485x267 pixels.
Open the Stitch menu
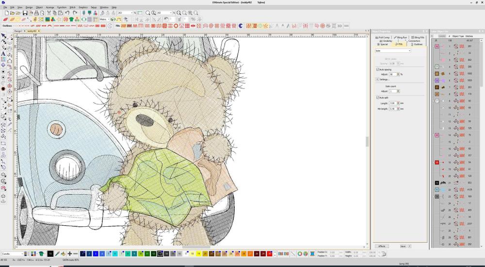(72, 7)
